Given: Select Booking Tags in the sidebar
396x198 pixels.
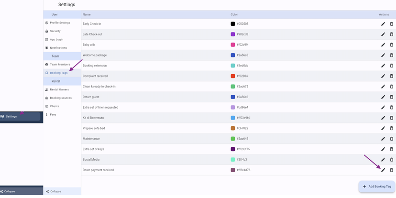Looking at the screenshot, I should pos(62,73).
